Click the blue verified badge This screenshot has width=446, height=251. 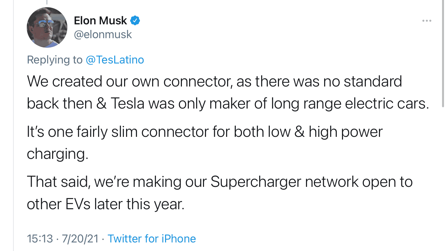(135, 20)
